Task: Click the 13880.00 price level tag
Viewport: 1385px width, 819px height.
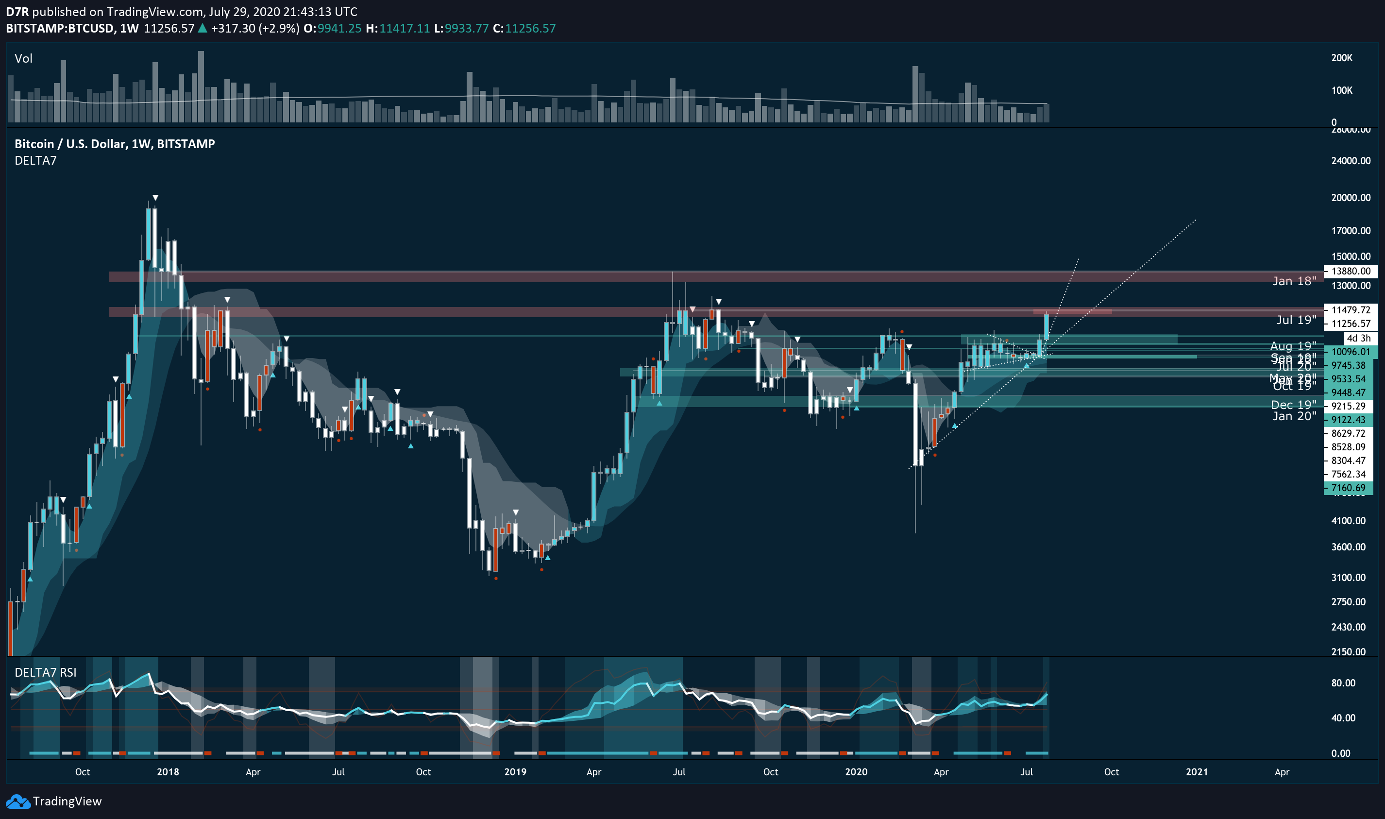Action: point(1351,271)
